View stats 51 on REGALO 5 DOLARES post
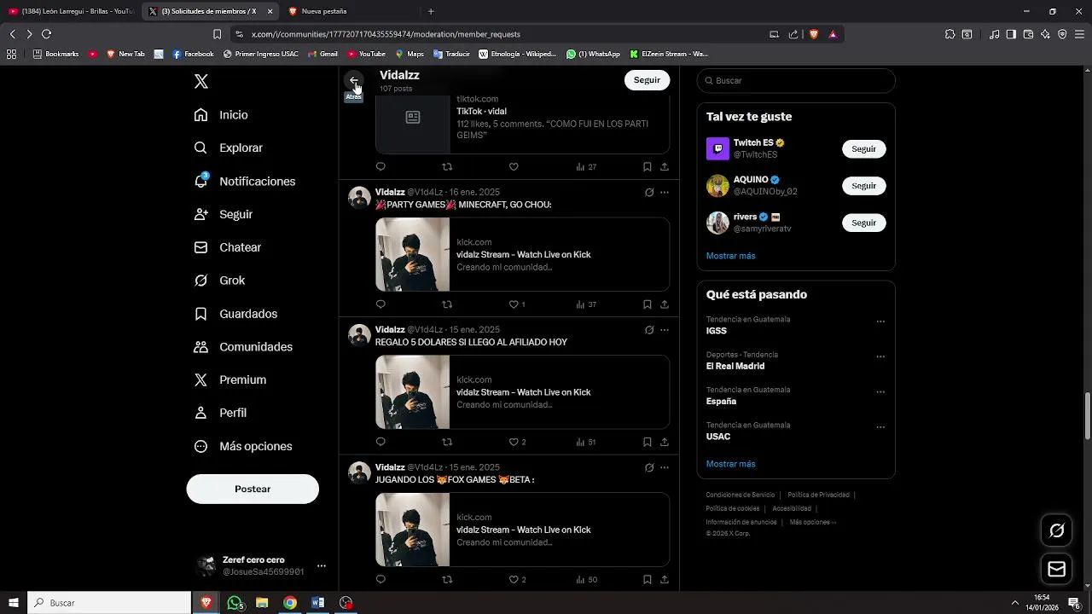The width and height of the screenshot is (1092, 614). click(x=586, y=442)
